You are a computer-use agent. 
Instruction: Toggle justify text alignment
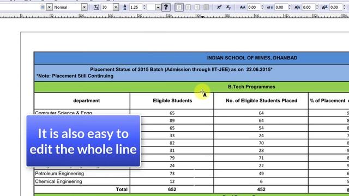[206, 7]
